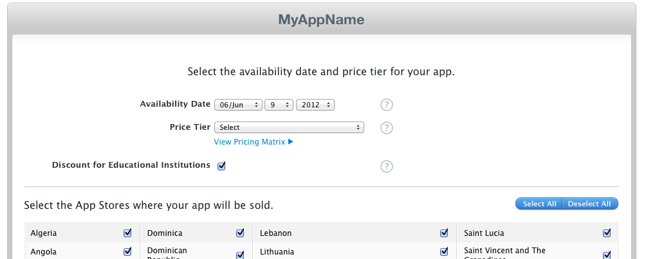Open the availability day dropdown showing 9
Image resolution: width=657 pixels, height=259 pixels.
(x=279, y=105)
